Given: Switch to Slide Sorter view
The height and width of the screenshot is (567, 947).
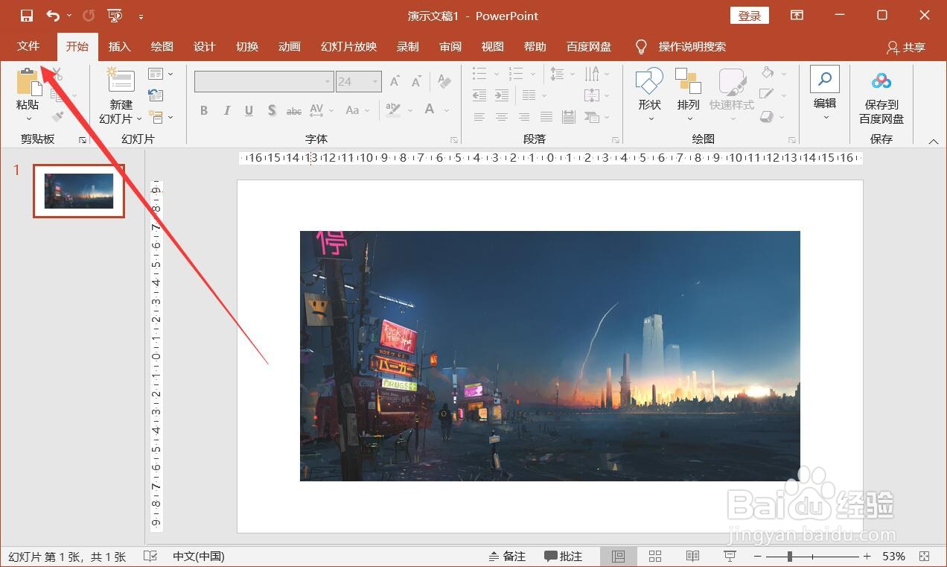Looking at the screenshot, I should tap(655, 557).
